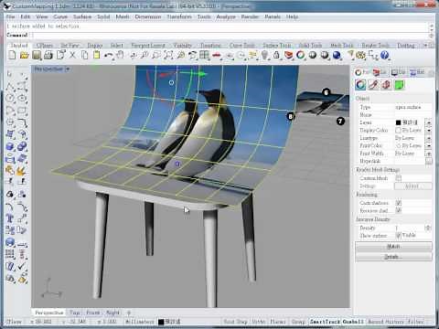Click the Help question mark icon
The height and width of the screenshot is (329, 439).
tap(385, 55)
